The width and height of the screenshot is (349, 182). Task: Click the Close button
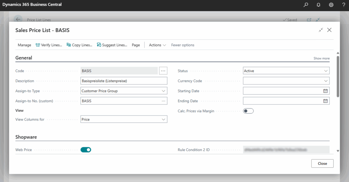322,163
